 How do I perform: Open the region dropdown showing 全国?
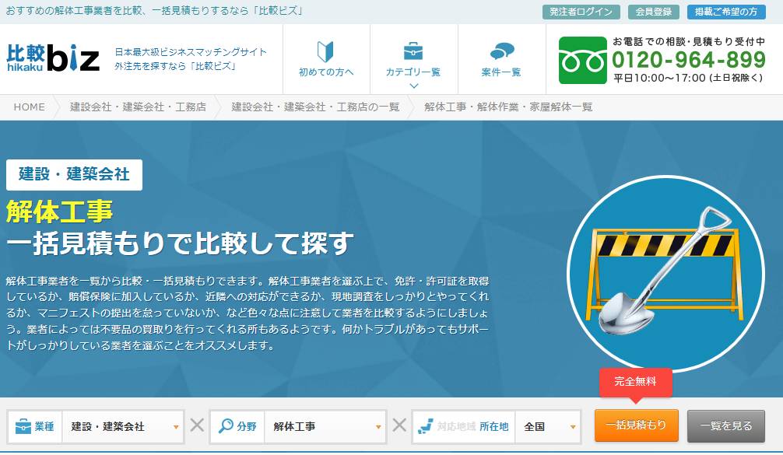point(548,426)
